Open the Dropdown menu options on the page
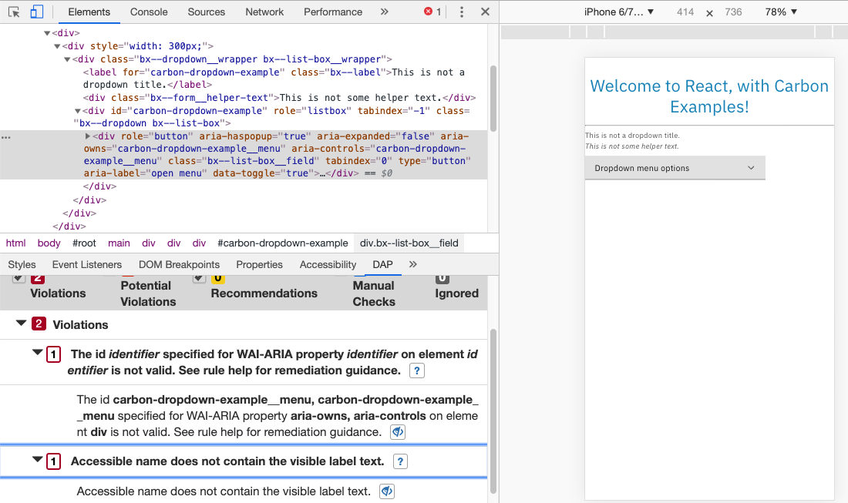 pyautogui.click(x=675, y=167)
